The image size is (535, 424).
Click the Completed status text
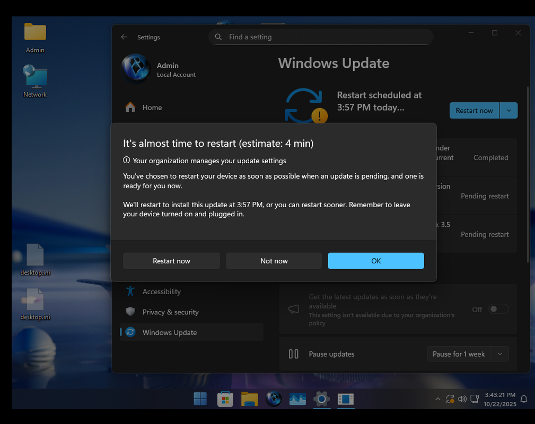point(490,157)
